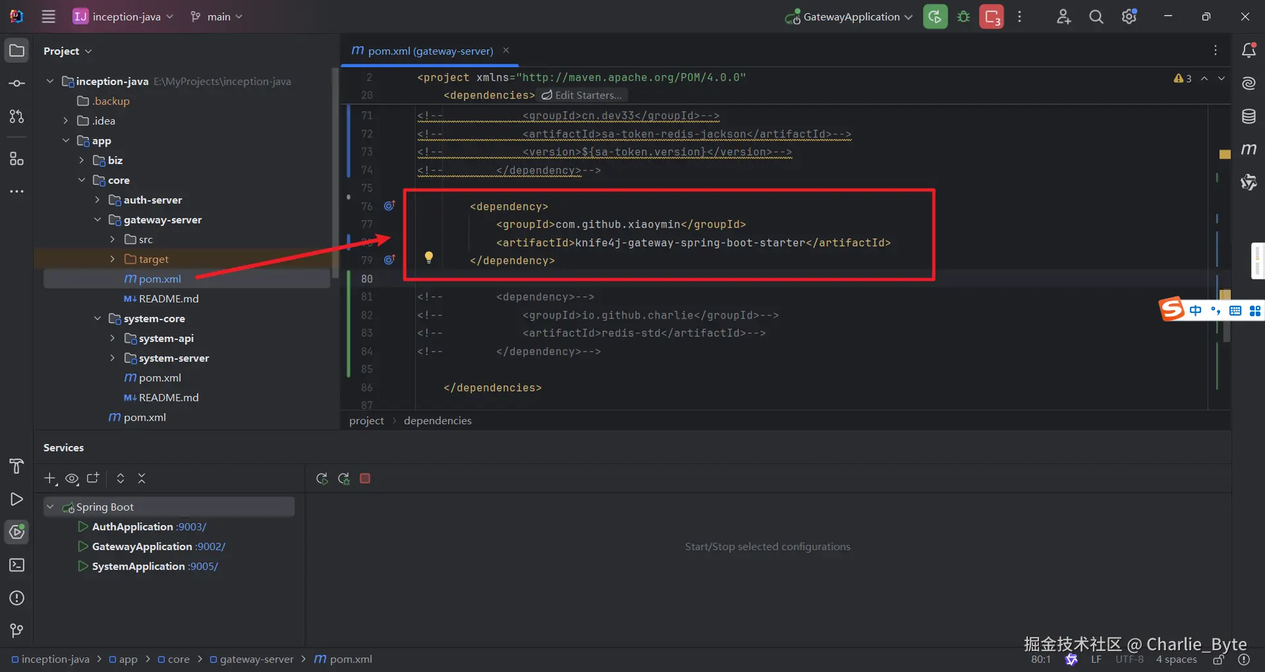
Task: Click the editor vertical scrollbar thumb
Action: [1226, 316]
